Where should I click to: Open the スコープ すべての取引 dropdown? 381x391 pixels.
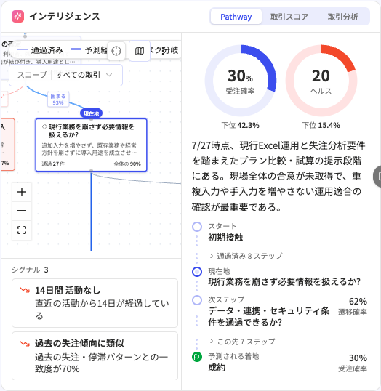coord(66,75)
